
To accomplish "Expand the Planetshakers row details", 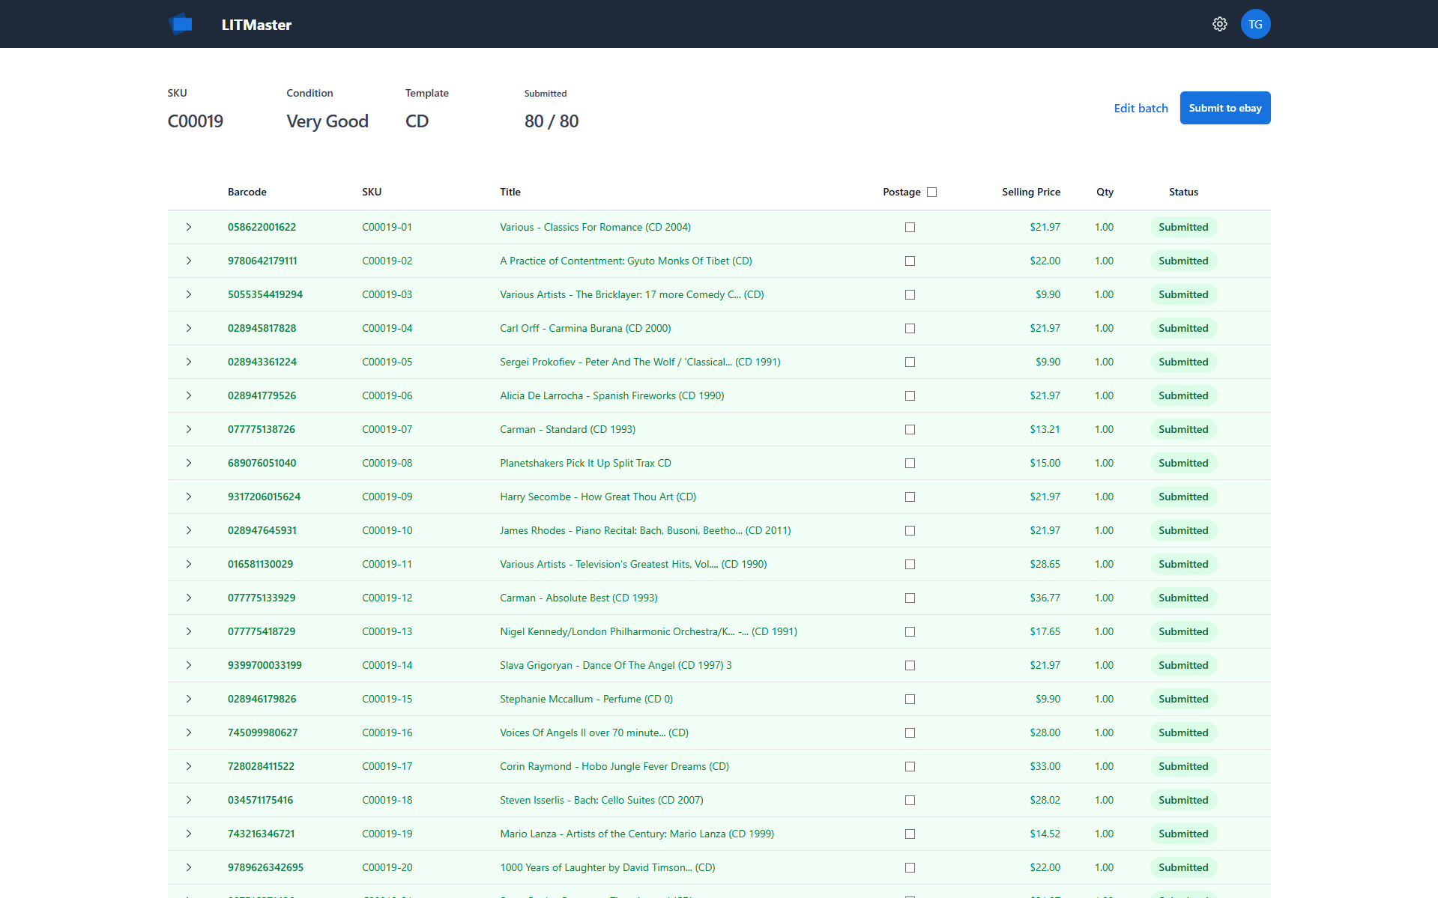I will [x=189, y=463].
